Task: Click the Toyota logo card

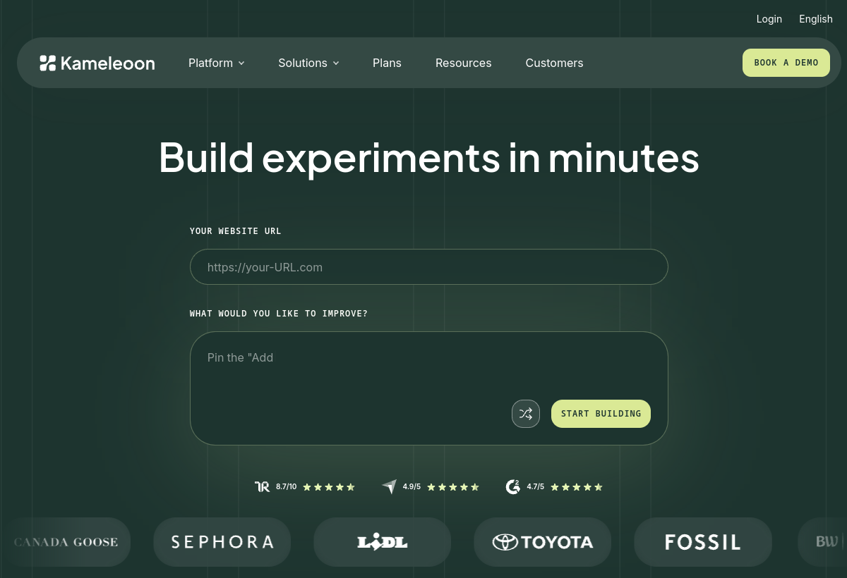Action: click(542, 542)
